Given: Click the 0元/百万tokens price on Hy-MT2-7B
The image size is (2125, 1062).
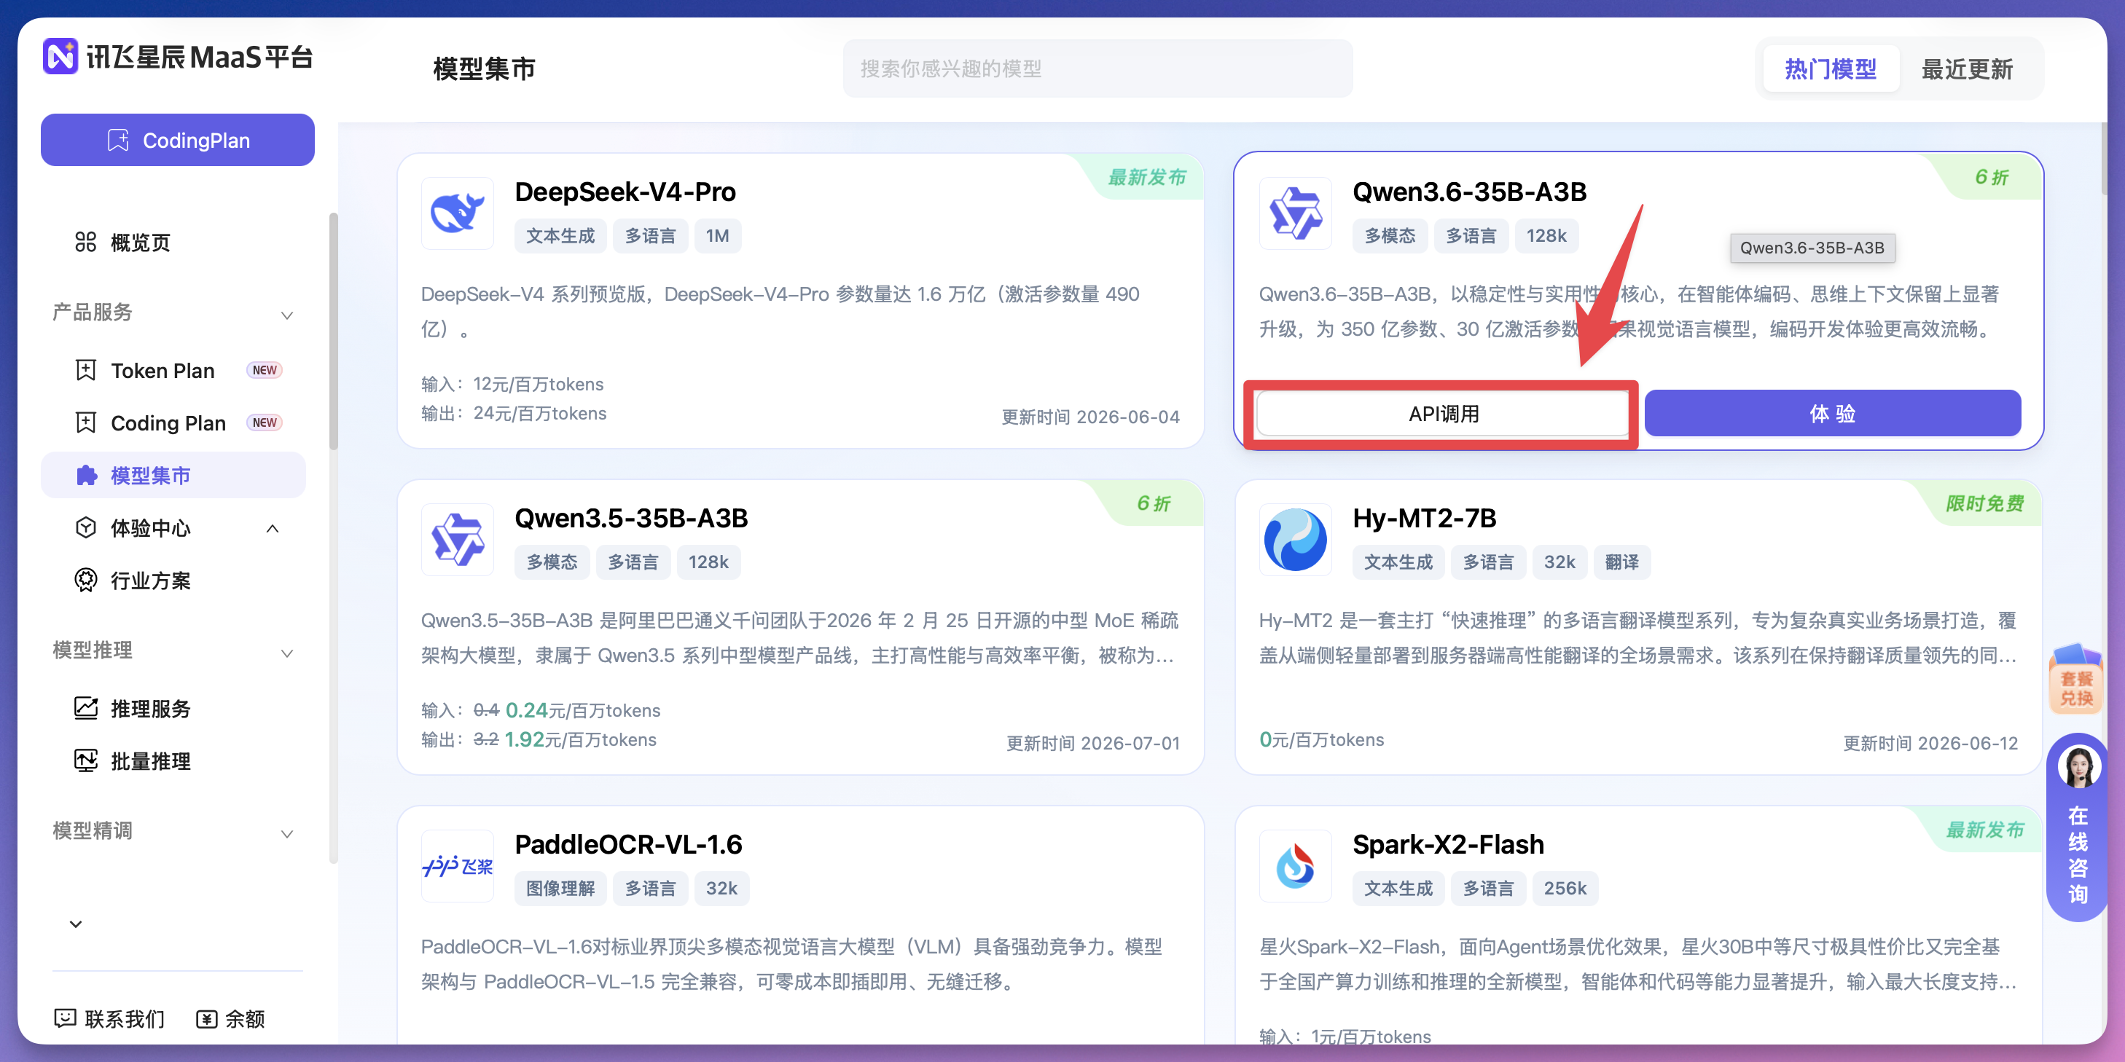Looking at the screenshot, I should [1321, 739].
